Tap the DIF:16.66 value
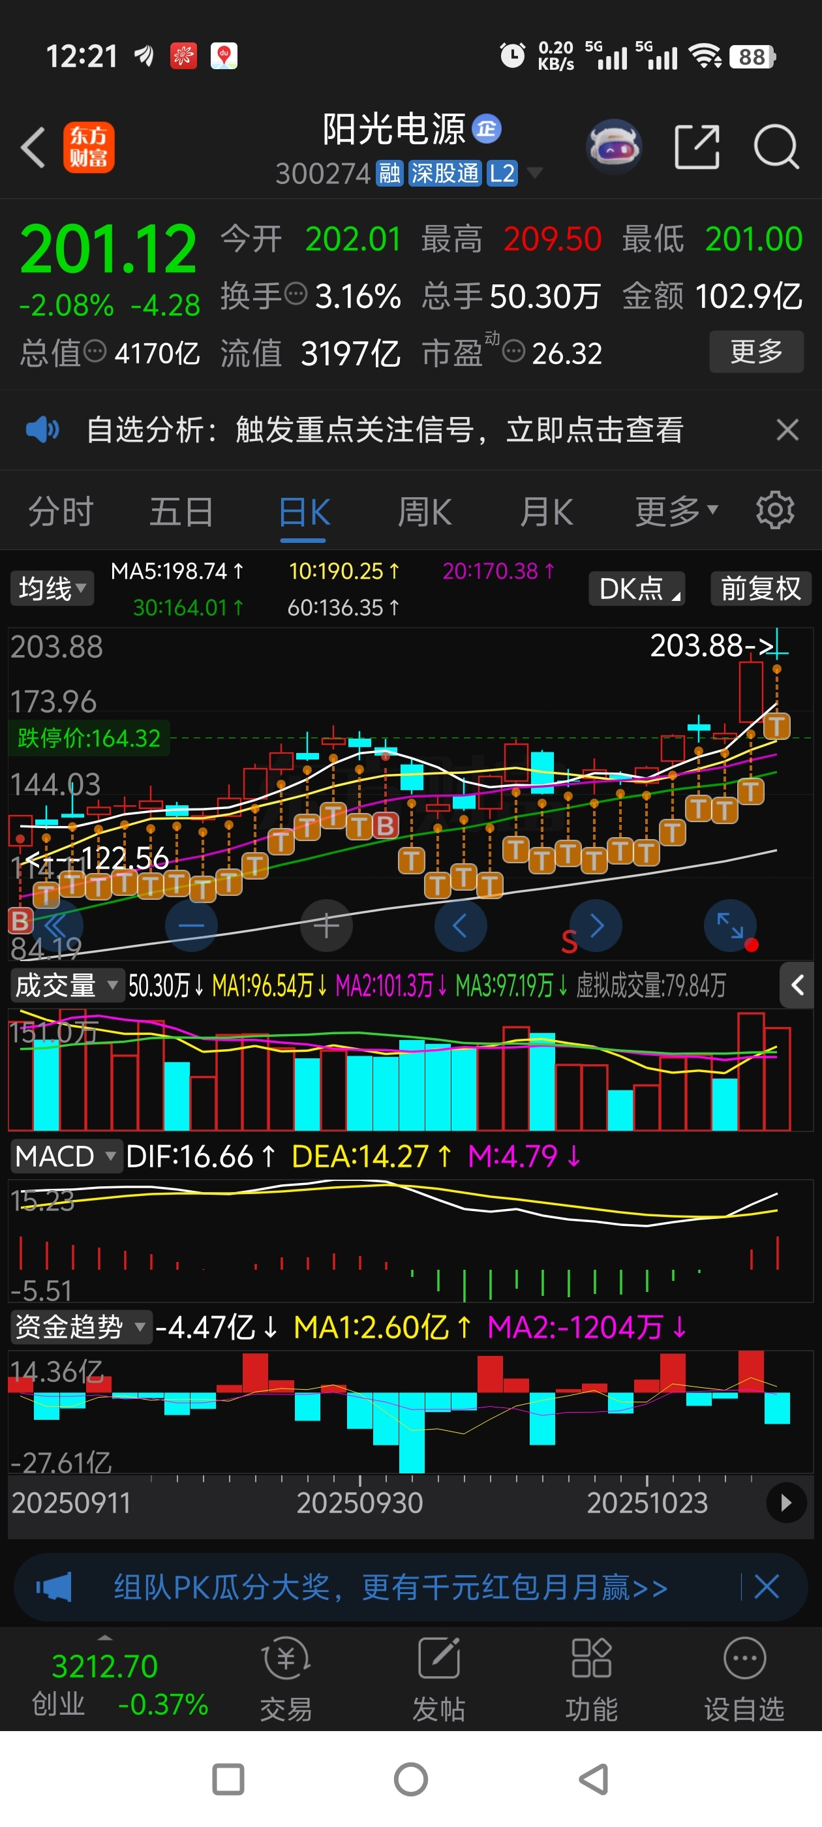This screenshot has width=822, height=1827. click(201, 1156)
